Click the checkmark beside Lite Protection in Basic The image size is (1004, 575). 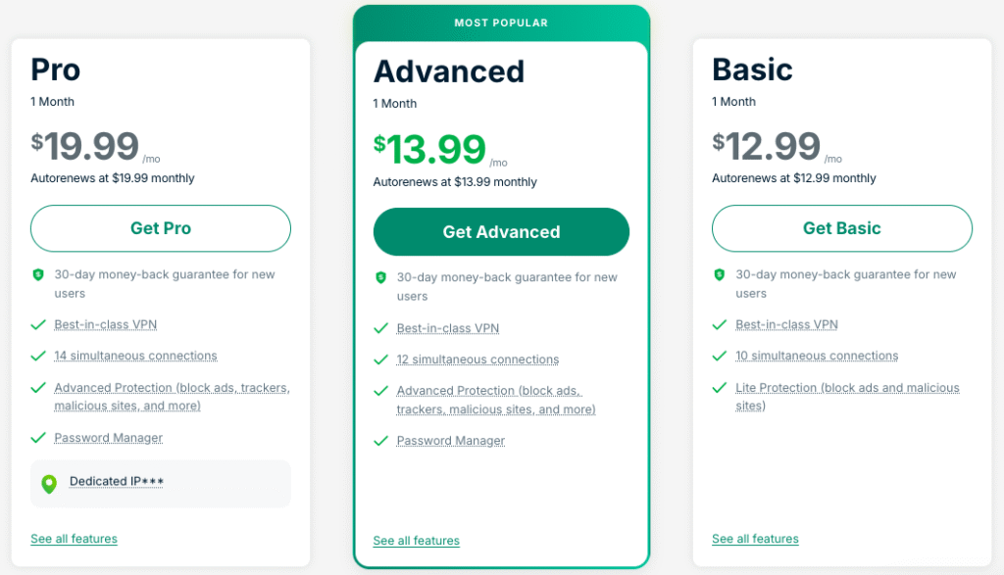pyautogui.click(x=720, y=388)
